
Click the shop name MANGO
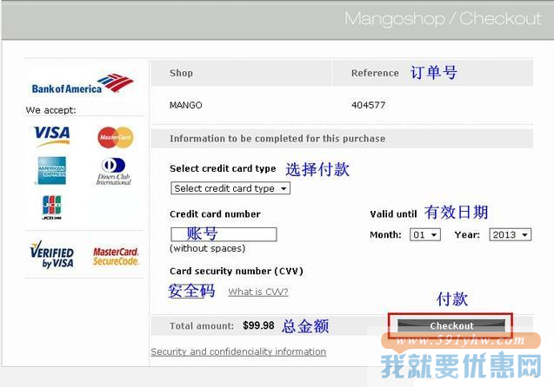[186, 105]
